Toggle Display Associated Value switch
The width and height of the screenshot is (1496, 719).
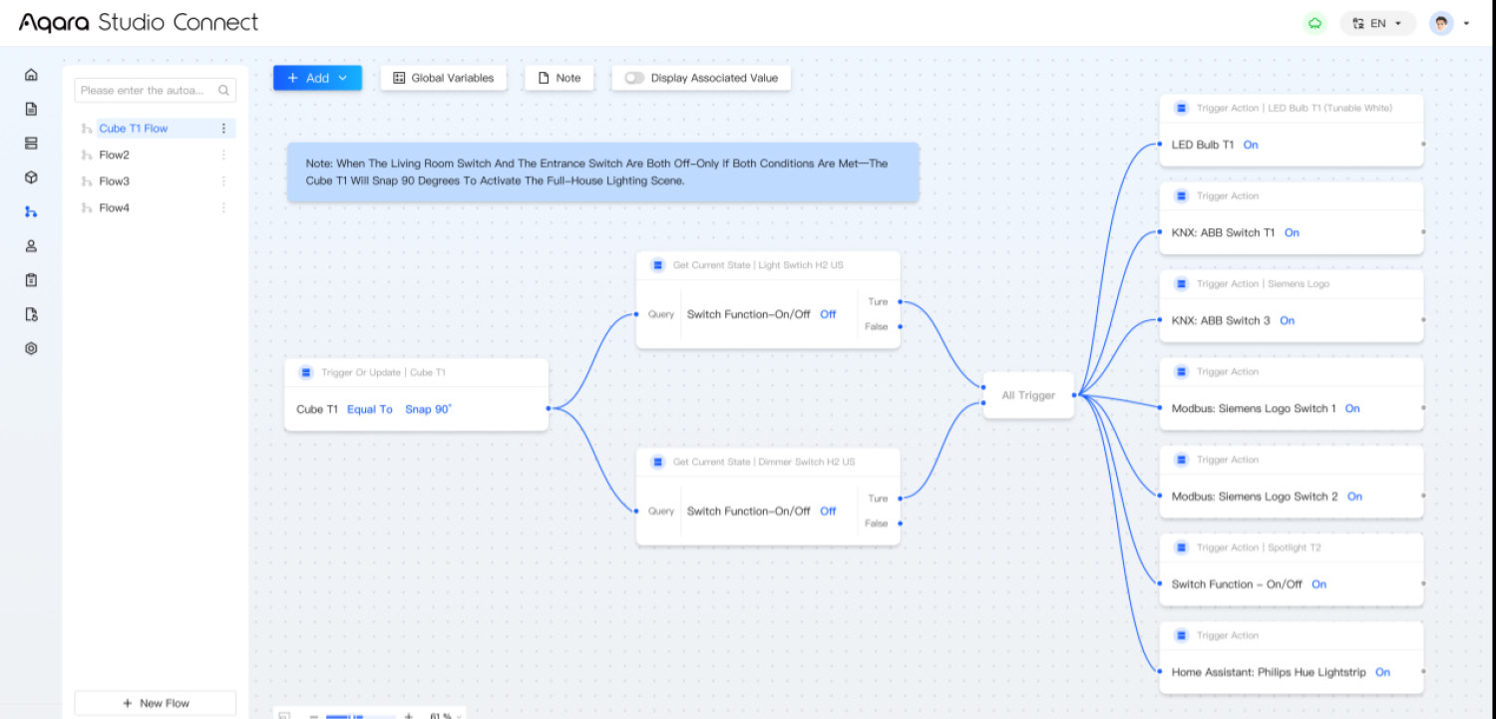pos(633,78)
